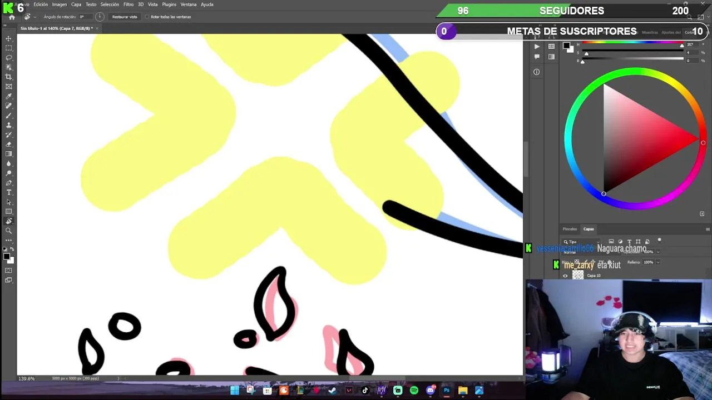The width and height of the screenshot is (712, 400).
Task: Select the Gradient tool
Action: (9, 154)
